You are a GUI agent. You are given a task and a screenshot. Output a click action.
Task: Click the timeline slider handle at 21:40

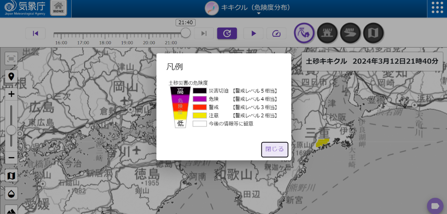186,33
